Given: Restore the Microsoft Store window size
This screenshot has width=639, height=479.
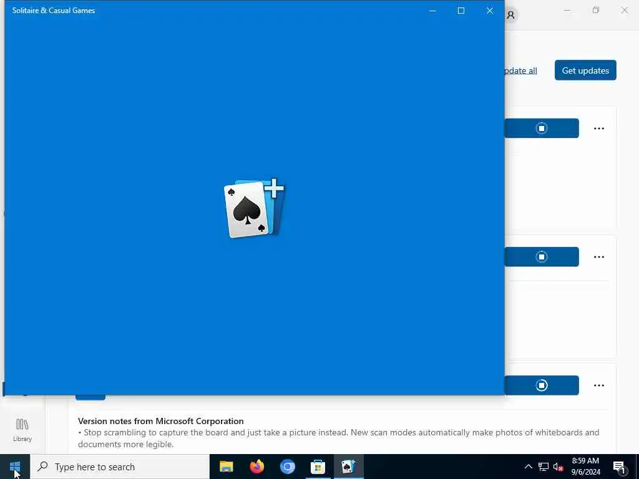Looking at the screenshot, I should pos(596,10).
